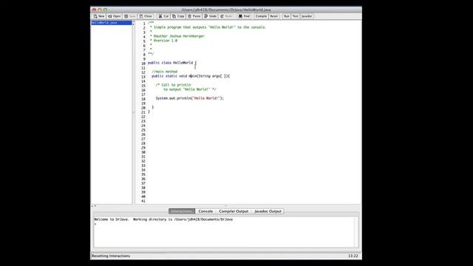The height and width of the screenshot is (266, 473).
Task: Click the 'Simple program that outputs' comment line
Action: pyautogui.click(x=208, y=27)
